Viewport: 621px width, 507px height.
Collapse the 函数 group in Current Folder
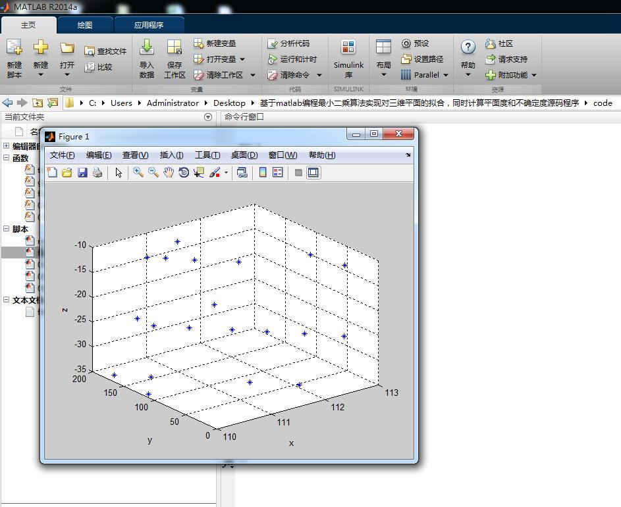(x=7, y=158)
